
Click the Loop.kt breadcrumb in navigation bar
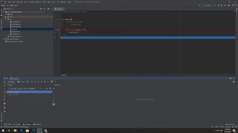point(14,6)
